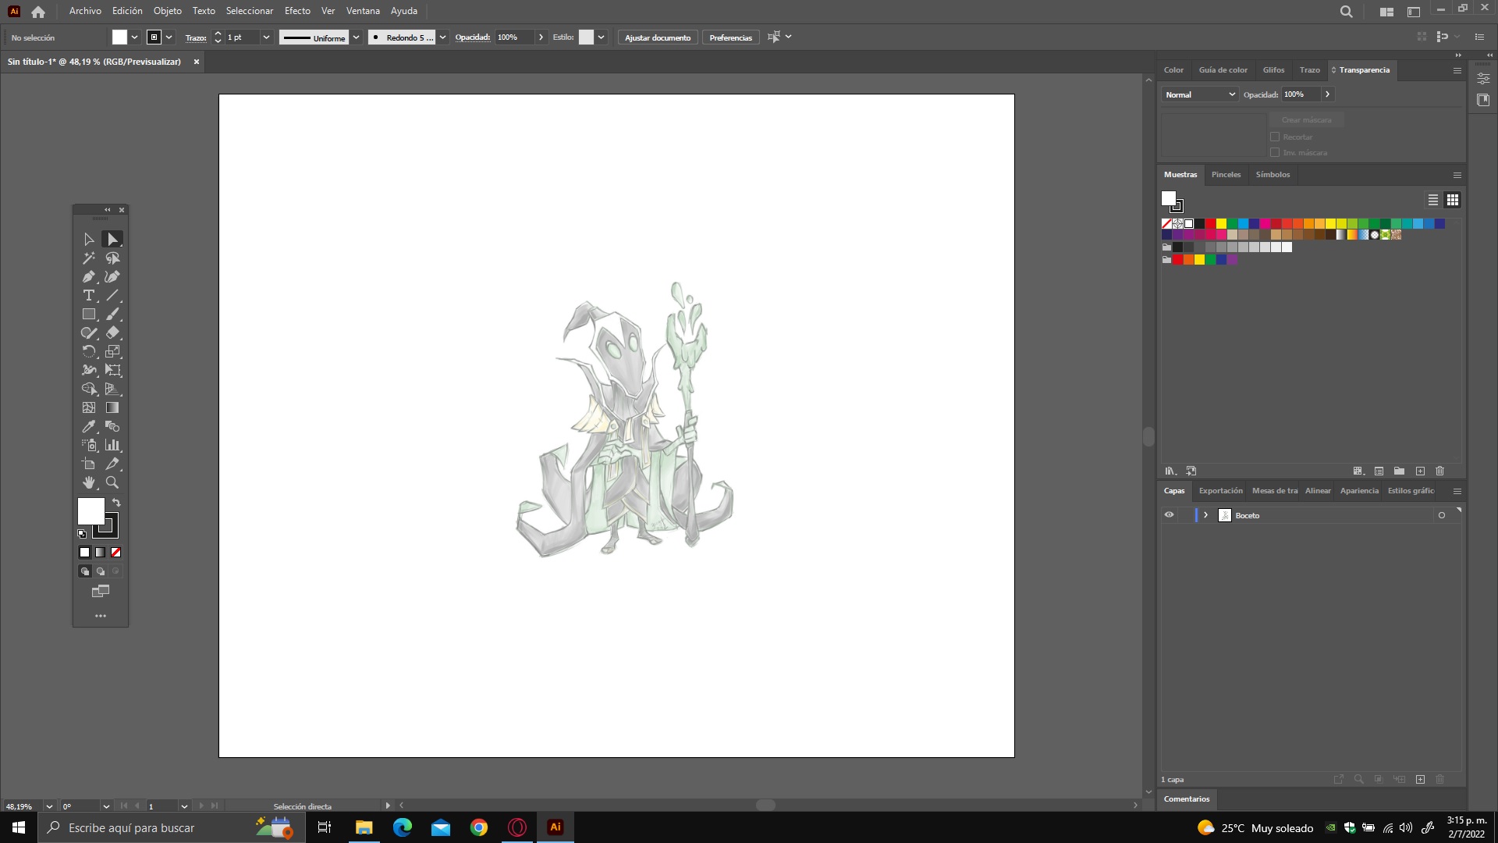Select the Mesh tool

click(89, 407)
